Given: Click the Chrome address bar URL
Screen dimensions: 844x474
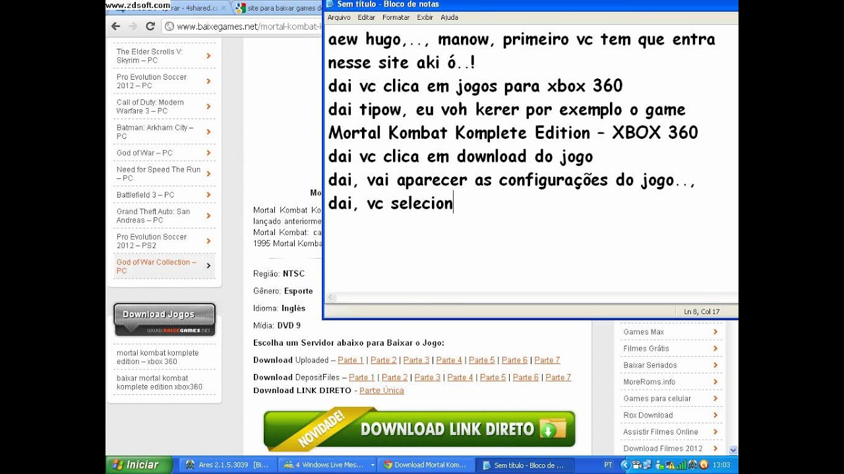Looking at the screenshot, I should click(249, 26).
